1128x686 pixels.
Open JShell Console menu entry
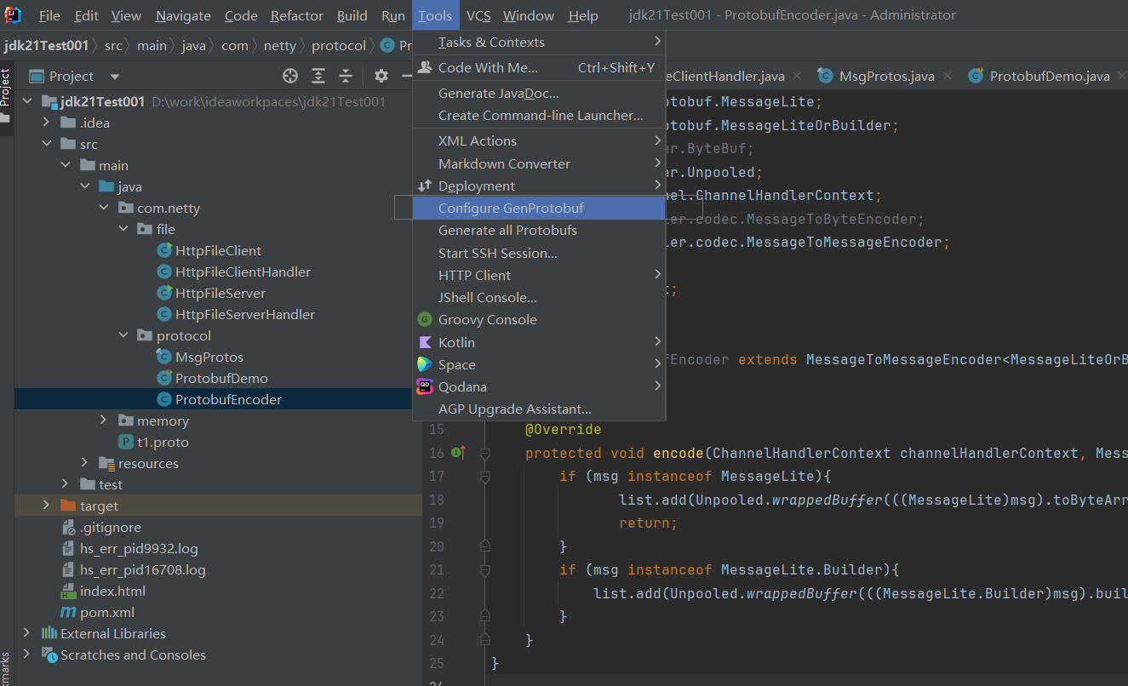pyautogui.click(x=539, y=297)
